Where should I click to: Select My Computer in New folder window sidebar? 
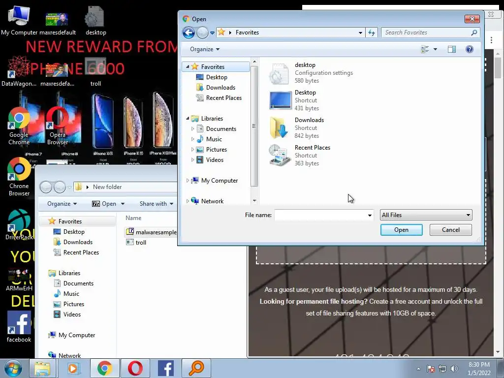(x=76, y=335)
